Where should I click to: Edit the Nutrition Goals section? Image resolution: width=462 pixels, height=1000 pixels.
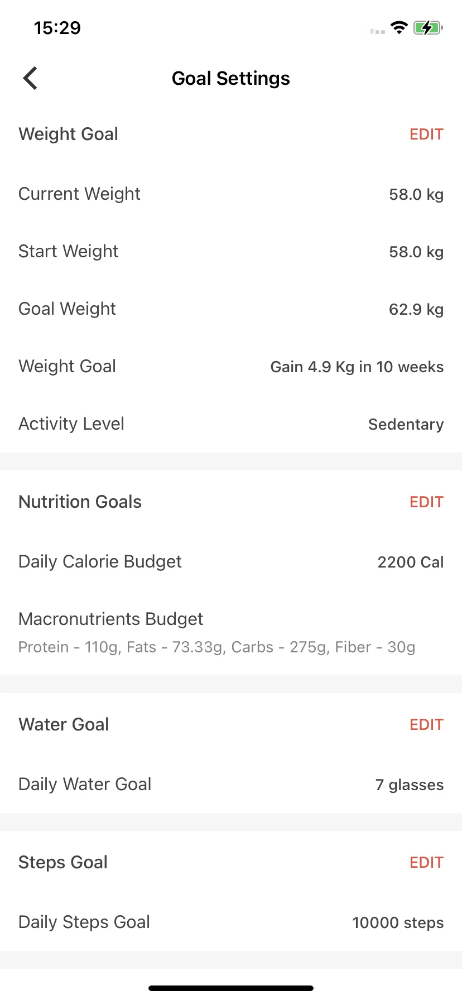coord(426,502)
